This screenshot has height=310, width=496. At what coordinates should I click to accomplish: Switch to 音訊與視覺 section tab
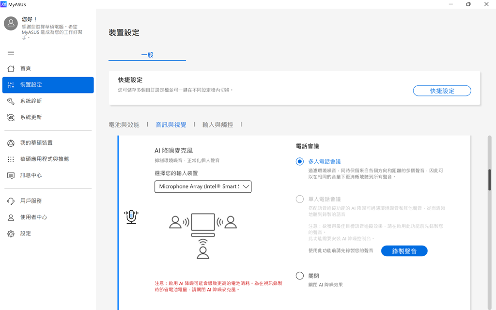(x=171, y=125)
